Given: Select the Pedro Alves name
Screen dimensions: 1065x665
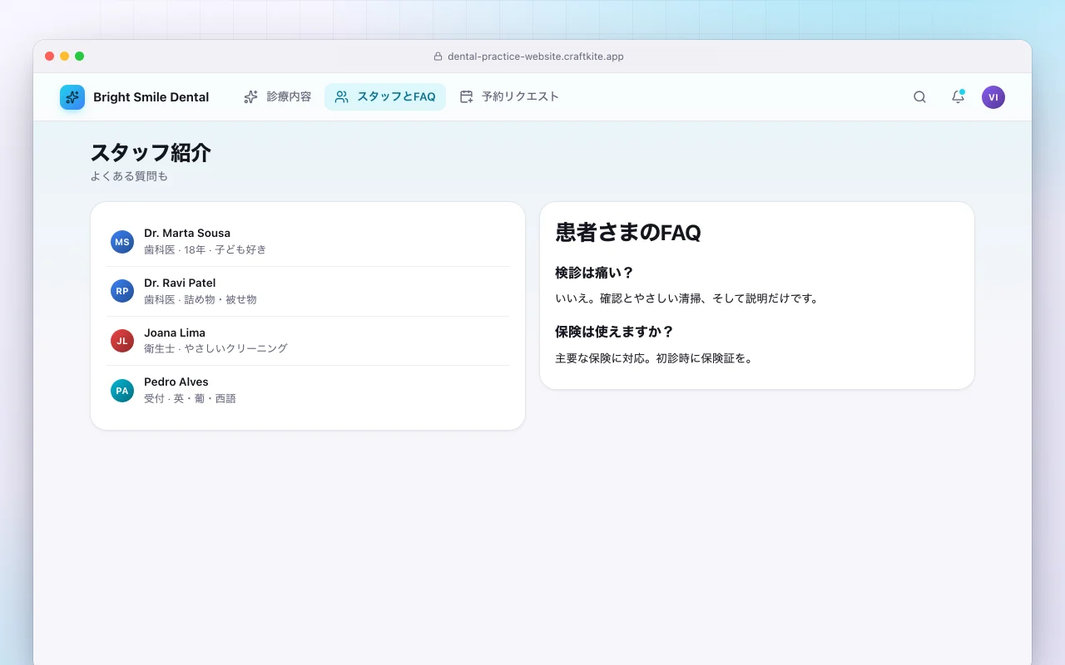Looking at the screenshot, I should 176,382.
